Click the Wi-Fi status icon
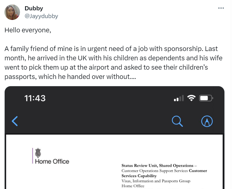This screenshot has width=234, height=189. [192, 98]
